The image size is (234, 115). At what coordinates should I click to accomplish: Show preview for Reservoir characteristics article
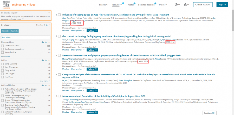click(77, 69)
